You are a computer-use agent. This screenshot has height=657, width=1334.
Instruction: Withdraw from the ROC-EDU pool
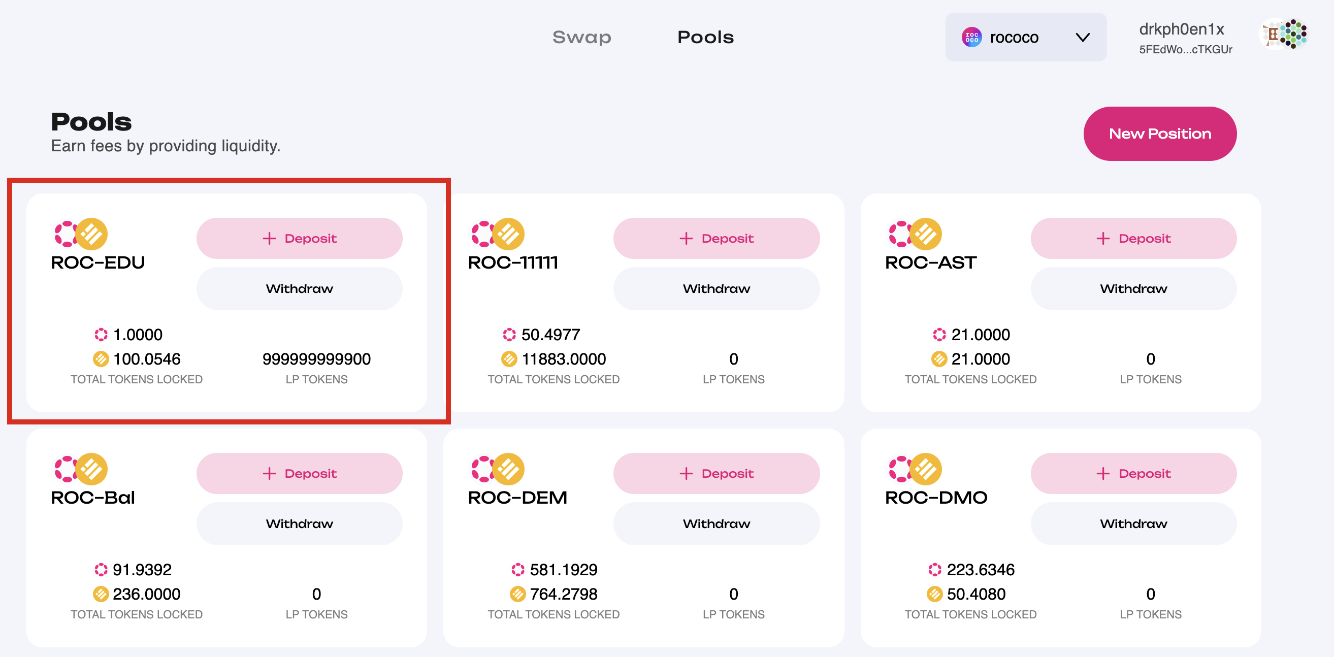[x=299, y=288]
